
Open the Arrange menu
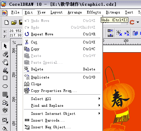click(x=75, y=12)
